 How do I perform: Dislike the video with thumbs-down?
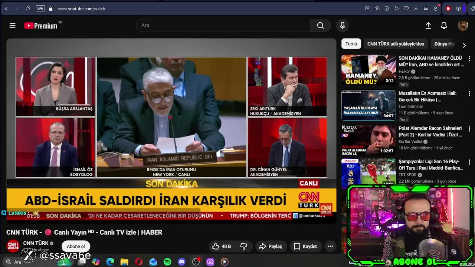point(244,246)
